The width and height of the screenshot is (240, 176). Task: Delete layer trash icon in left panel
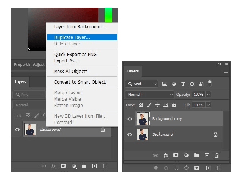click(x=104, y=166)
